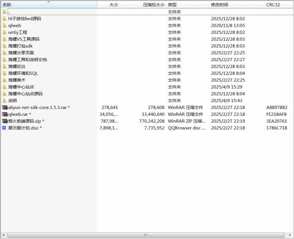Select the untiy工程 folder icon
This screenshot has width=294, height=239.
click(x=5, y=32)
